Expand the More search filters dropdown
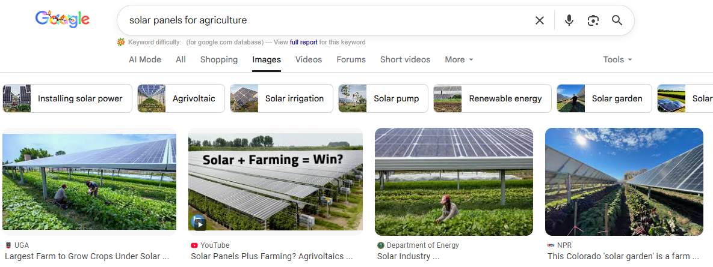Screen dimensions: 713x267 pyautogui.click(x=459, y=59)
